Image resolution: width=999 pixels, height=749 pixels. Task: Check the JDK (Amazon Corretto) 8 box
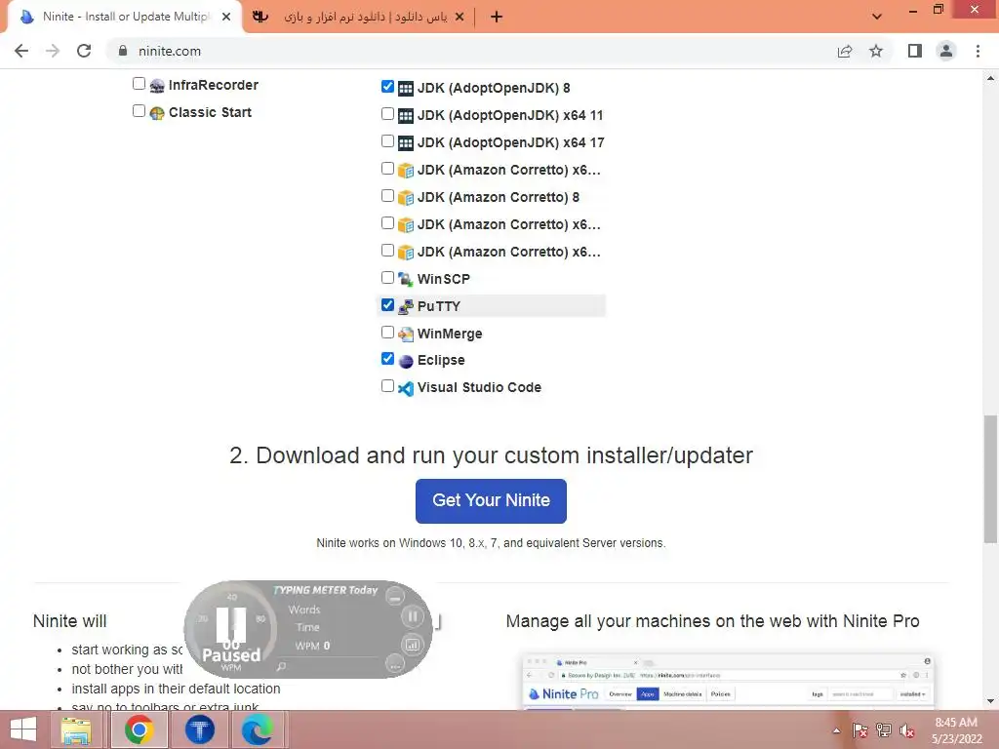(387, 195)
